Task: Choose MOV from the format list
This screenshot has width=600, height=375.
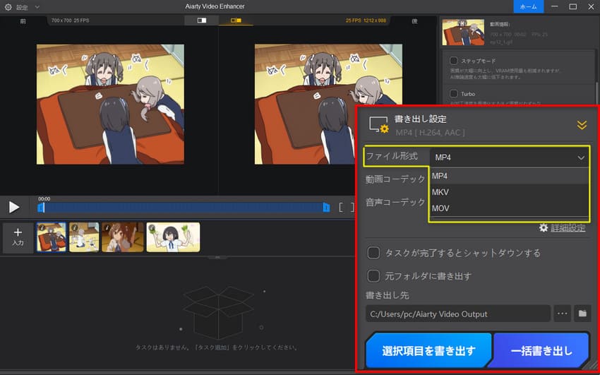Action: [509, 208]
